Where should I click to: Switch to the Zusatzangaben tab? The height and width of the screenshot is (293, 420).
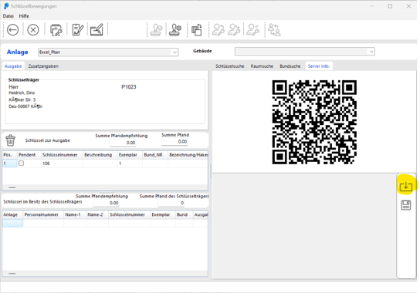tap(43, 66)
